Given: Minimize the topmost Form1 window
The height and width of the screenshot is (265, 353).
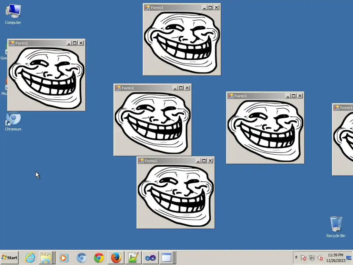Looking at the screenshot, I should [204, 8].
